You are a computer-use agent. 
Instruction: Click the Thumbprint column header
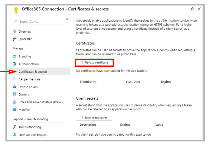pyautogui.click(x=88, y=82)
